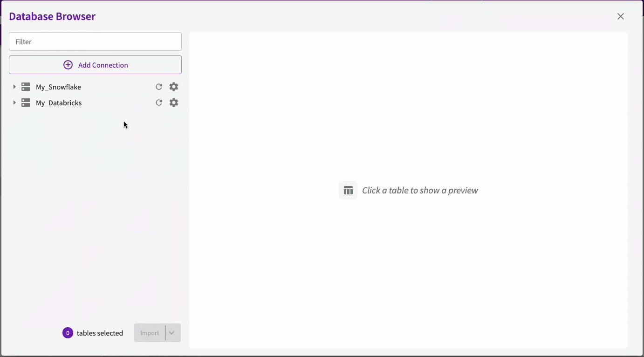Click the 'Click a table to show a preview' text
644x357 pixels.
[420, 190]
